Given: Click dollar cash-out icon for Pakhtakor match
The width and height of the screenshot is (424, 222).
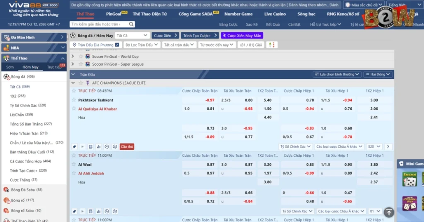Looking at the screenshot, I should [115, 146].
